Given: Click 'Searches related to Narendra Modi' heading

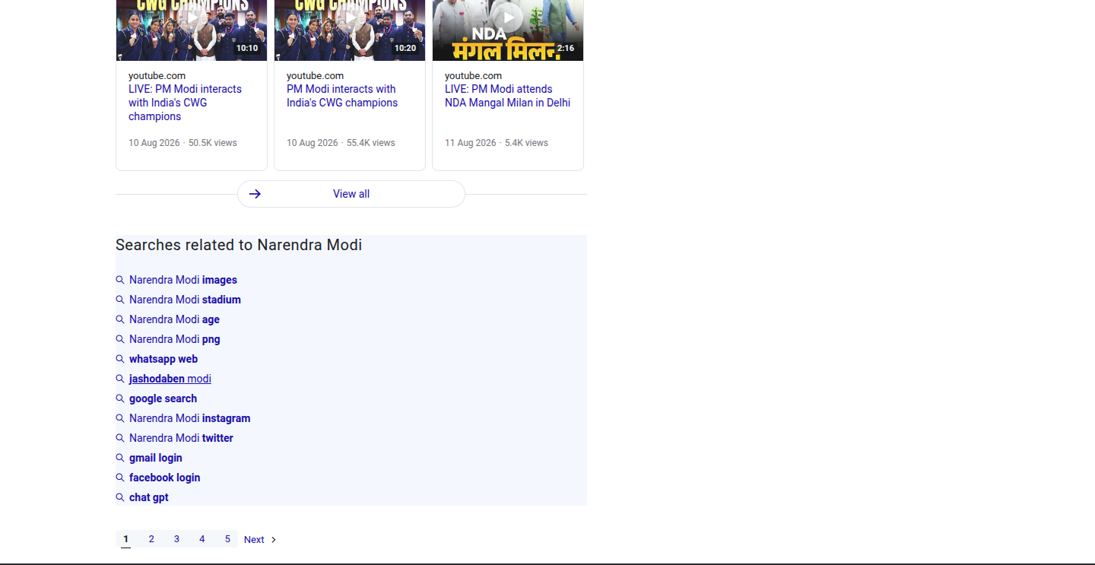Looking at the screenshot, I should pyautogui.click(x=239, y=245).
